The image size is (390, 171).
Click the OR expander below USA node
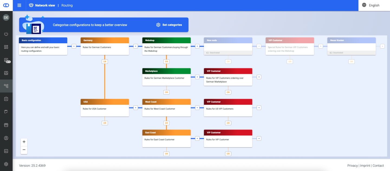[x=105, y=123]
